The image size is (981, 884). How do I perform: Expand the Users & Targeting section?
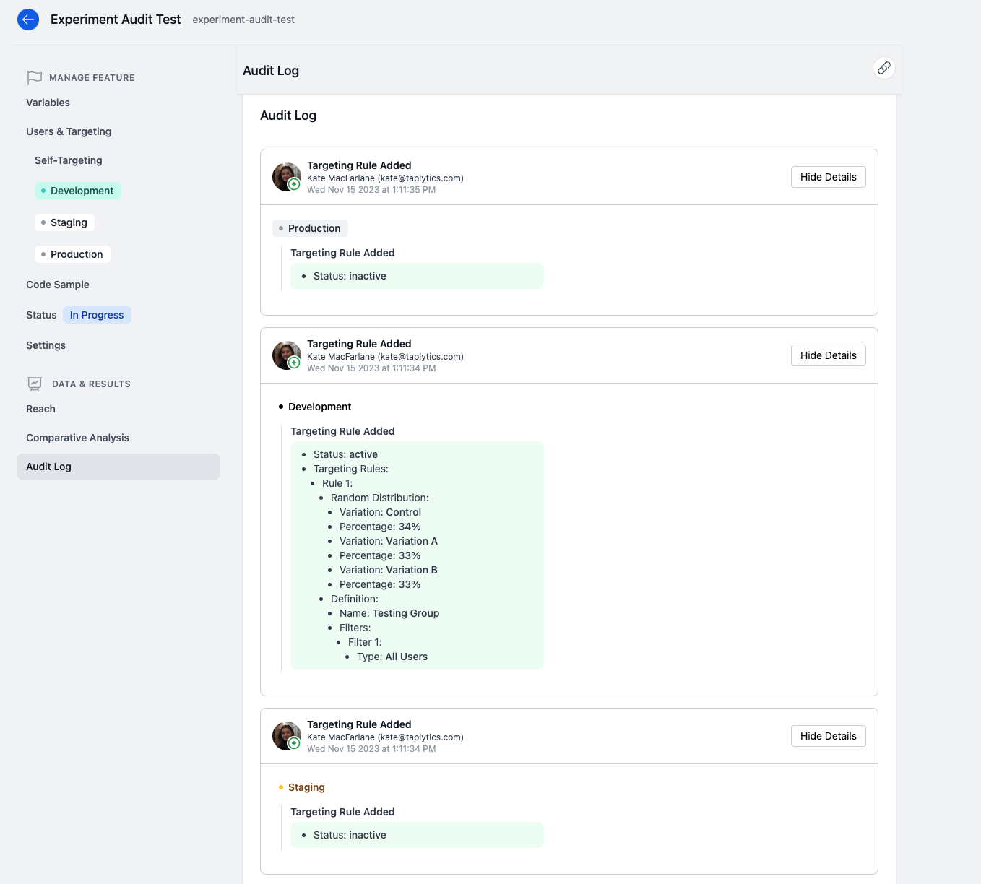click(x=69, y=131)
